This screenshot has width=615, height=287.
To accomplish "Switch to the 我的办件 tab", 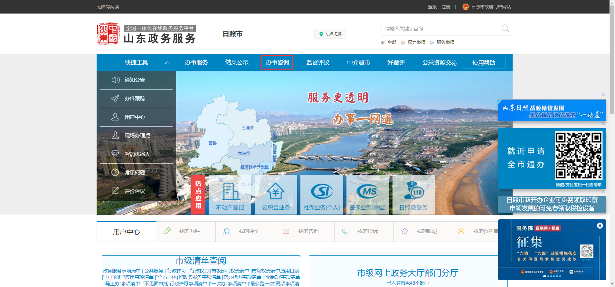I will tap(185, 231).
